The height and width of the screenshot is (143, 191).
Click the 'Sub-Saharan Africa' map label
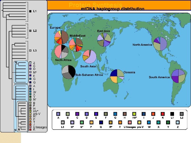coord(89,75)
